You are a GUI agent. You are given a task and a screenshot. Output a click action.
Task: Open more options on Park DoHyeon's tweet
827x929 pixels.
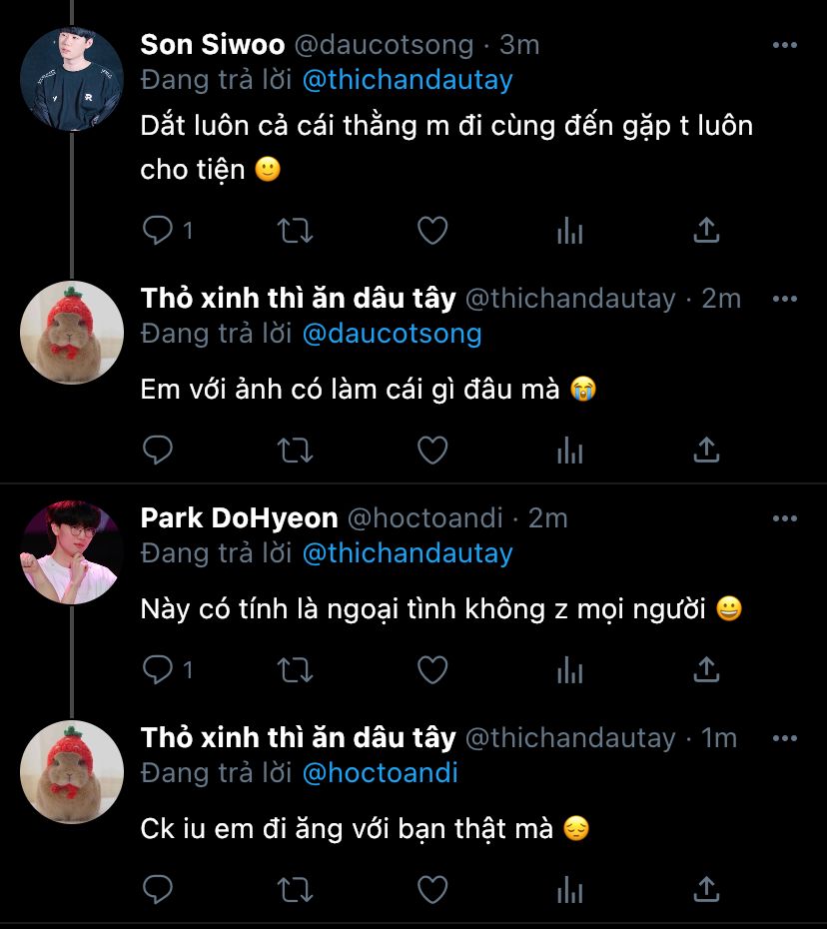coord(785,518)
